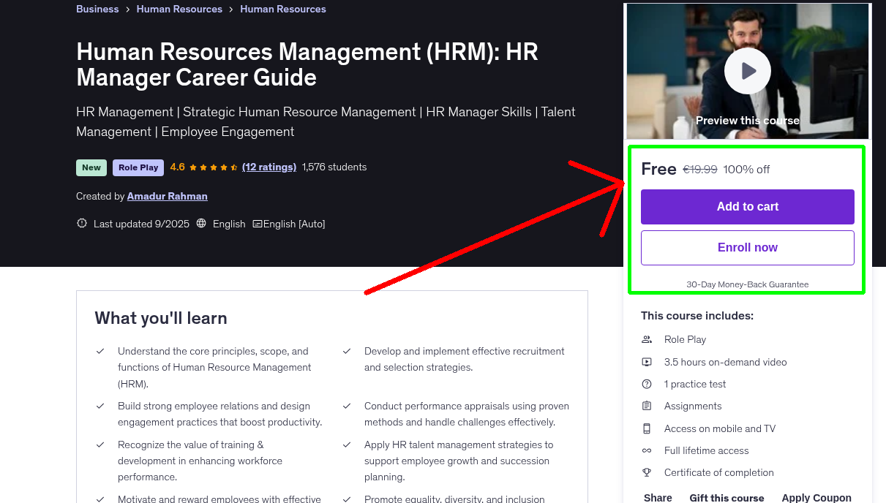Click the Add to cart button

tap(747, 207)
